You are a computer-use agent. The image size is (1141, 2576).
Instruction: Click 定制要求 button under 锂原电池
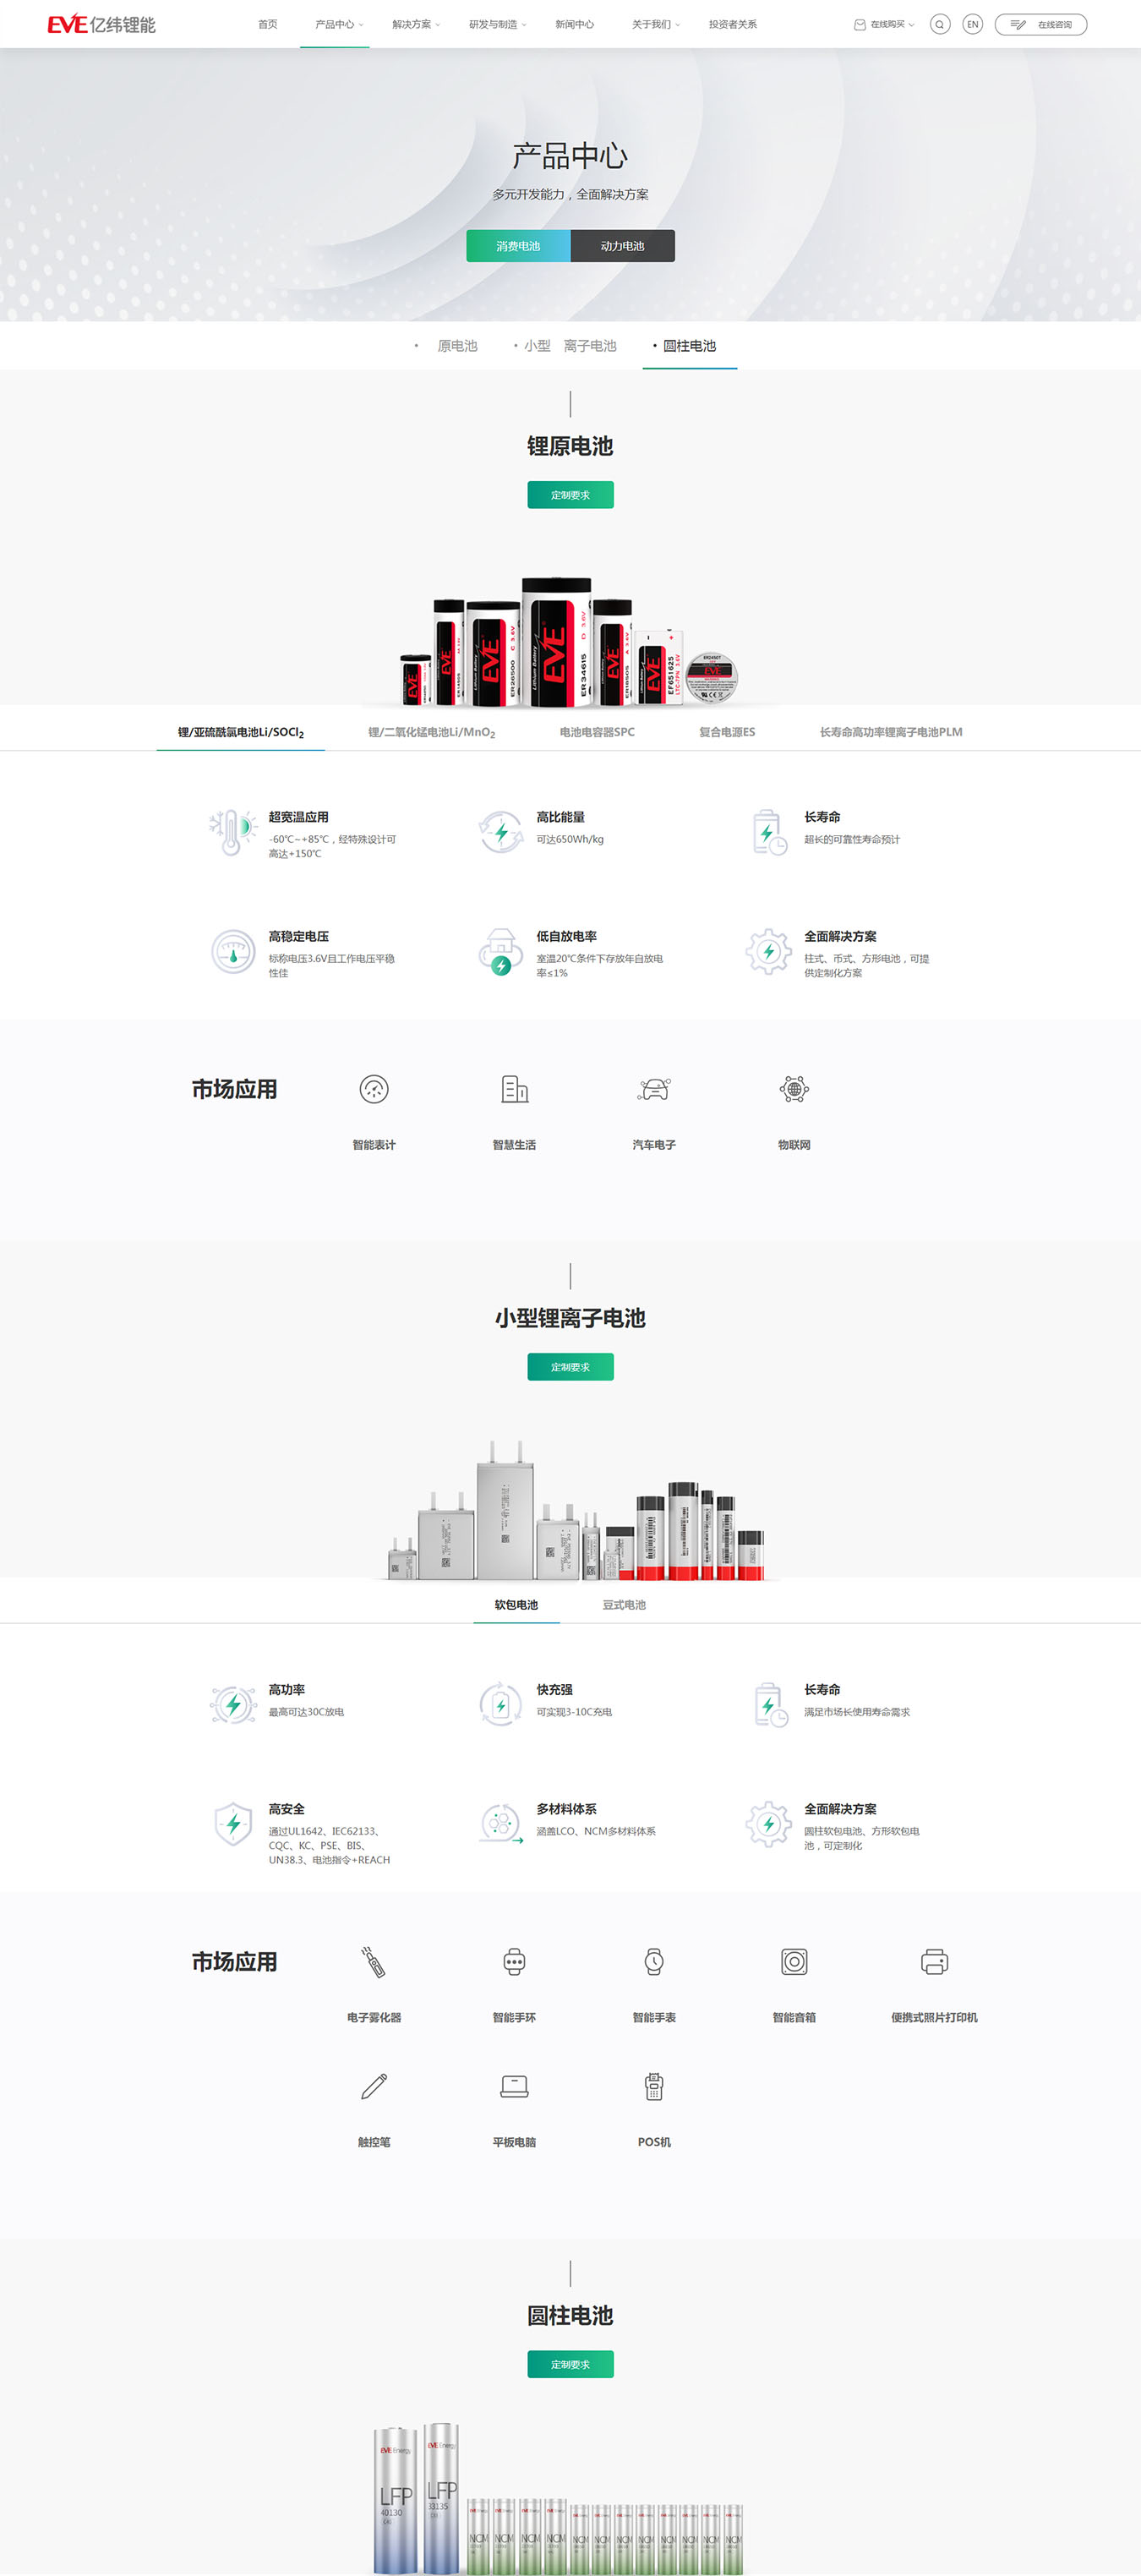(570, 495)
